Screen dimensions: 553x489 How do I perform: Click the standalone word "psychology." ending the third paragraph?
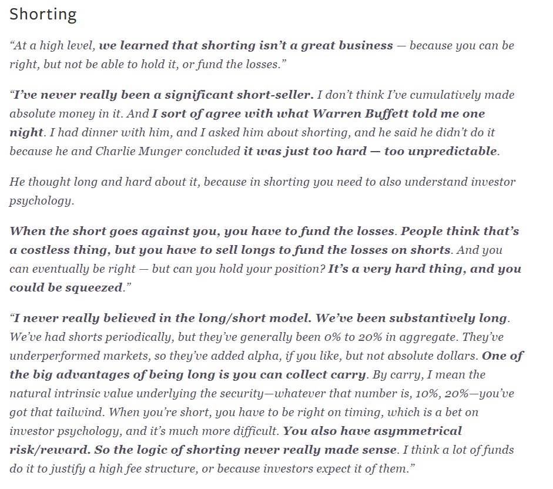pyautogui.click(x=42, y=200)
